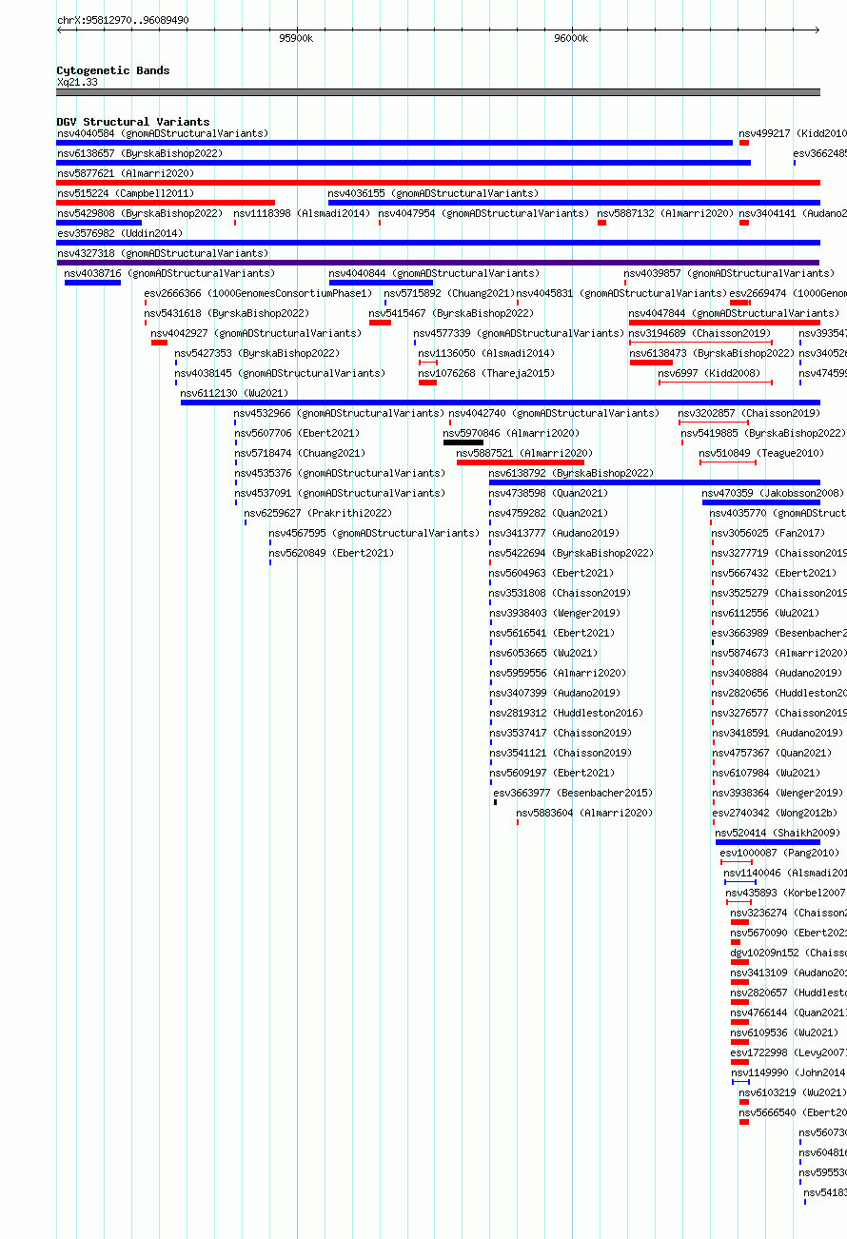The image size is (847, 1239).
Task: Click the long red bar under nsv5877621
Action: point(438,183)
